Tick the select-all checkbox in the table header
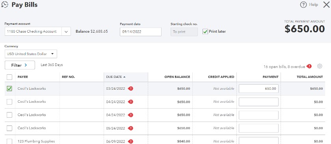 (9, 77)
